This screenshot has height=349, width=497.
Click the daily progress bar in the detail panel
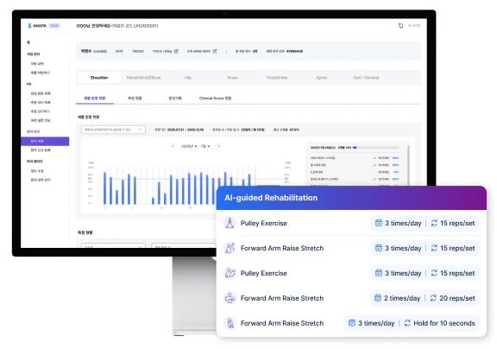376,148
